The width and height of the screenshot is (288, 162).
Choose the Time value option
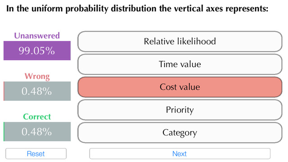point(180,64)
